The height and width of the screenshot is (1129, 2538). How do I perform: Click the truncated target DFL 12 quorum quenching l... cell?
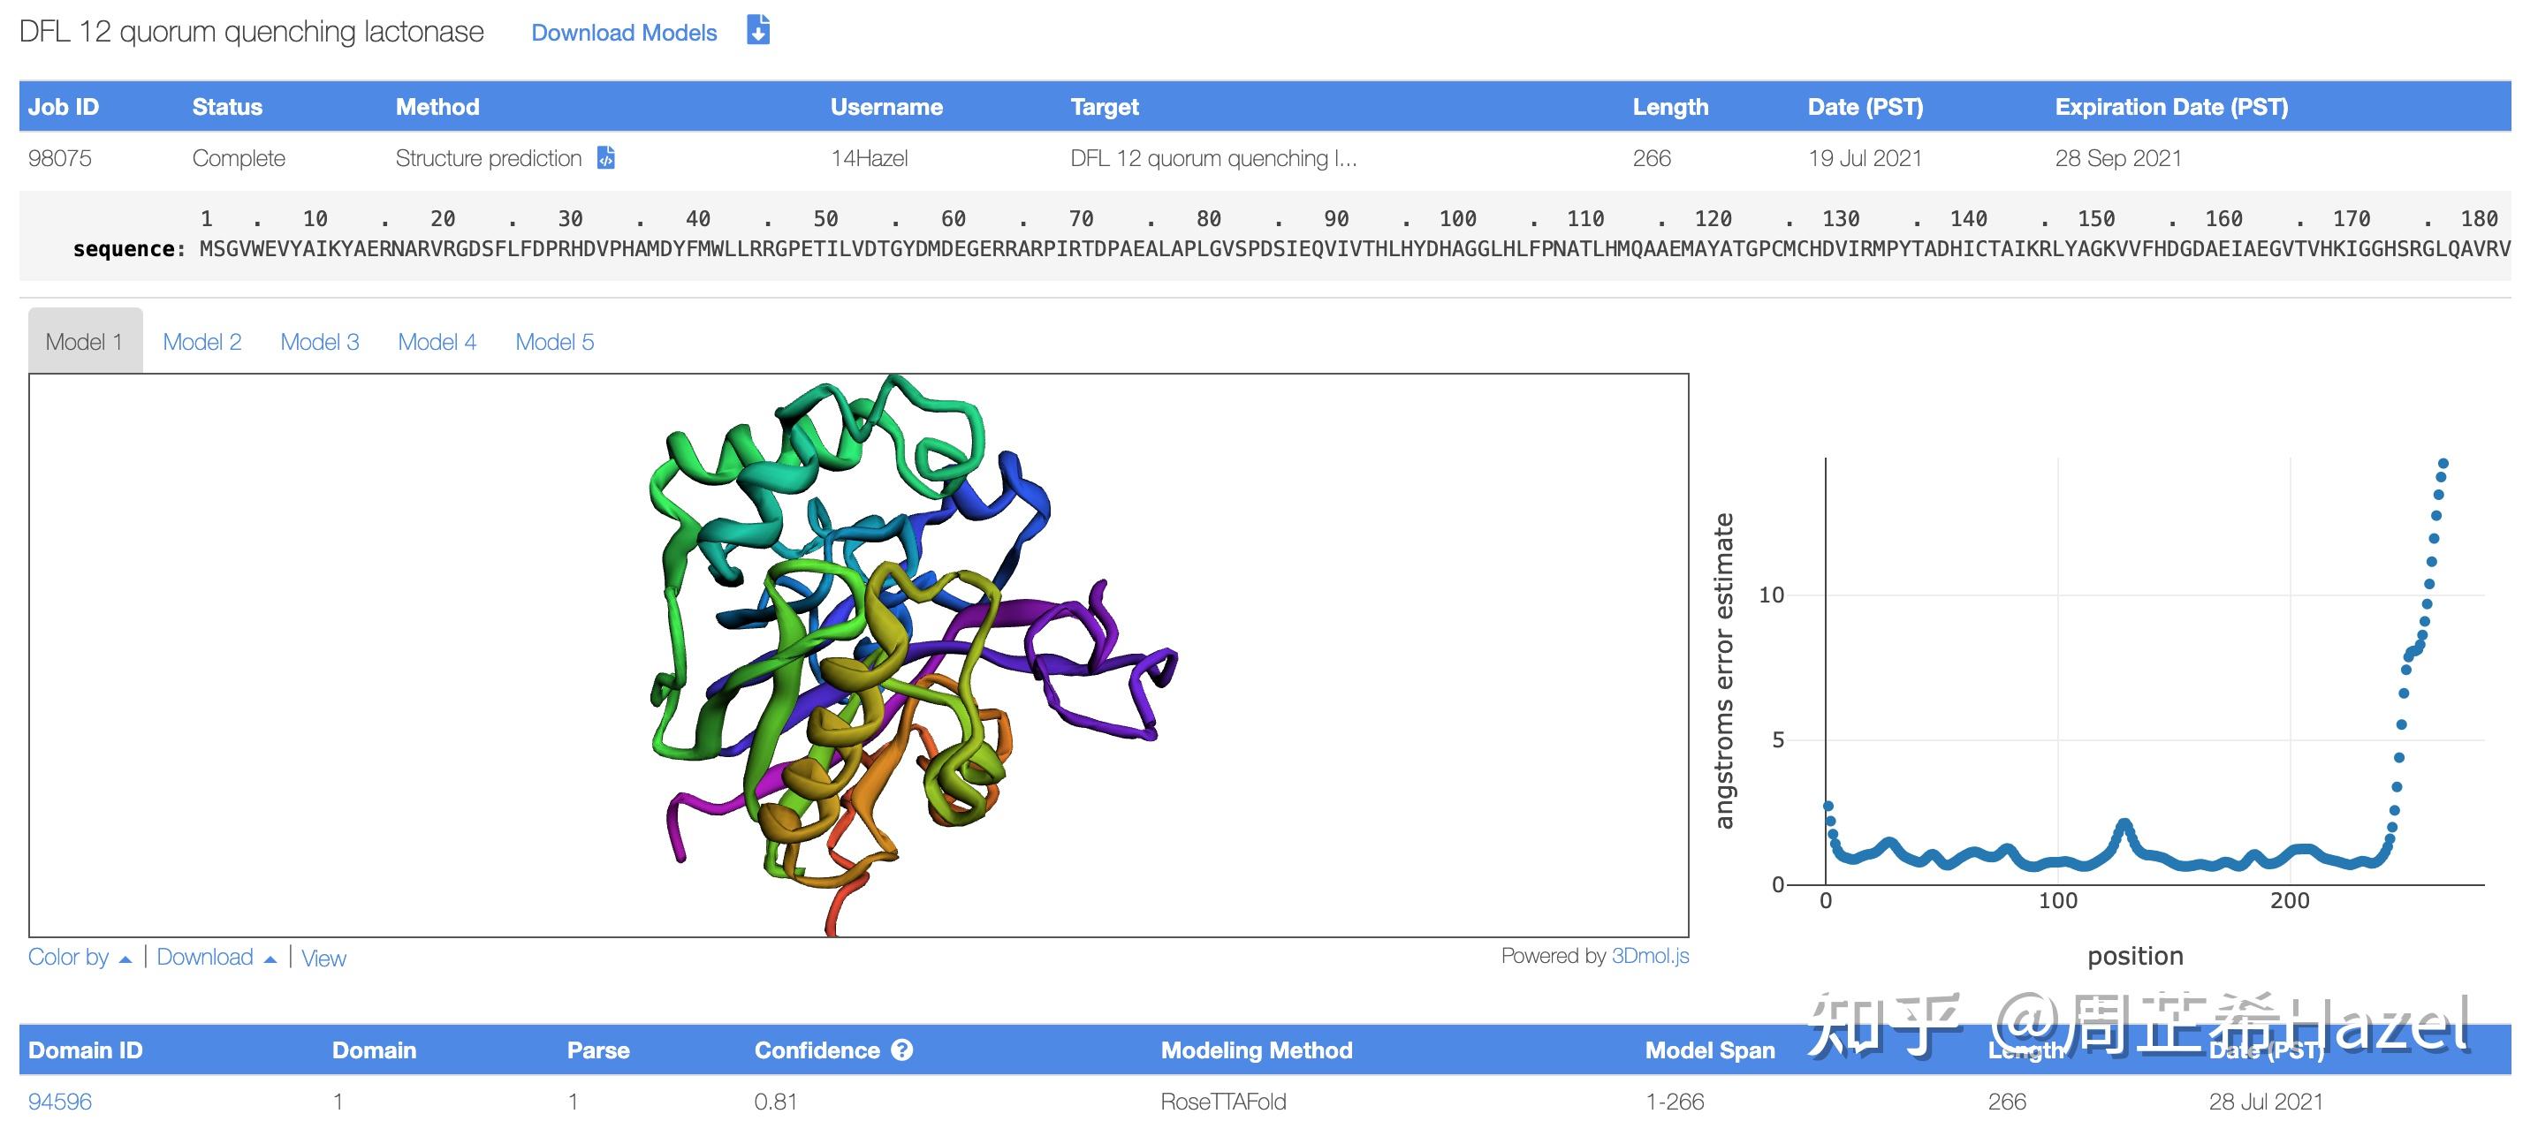point(1212,157)
